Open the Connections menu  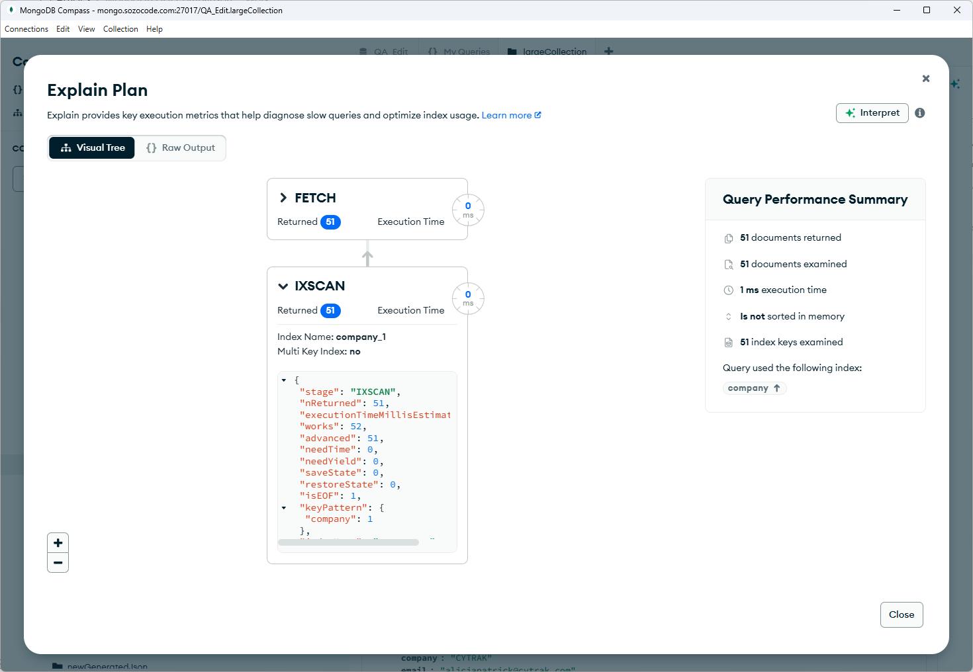[x=26, y=29]
